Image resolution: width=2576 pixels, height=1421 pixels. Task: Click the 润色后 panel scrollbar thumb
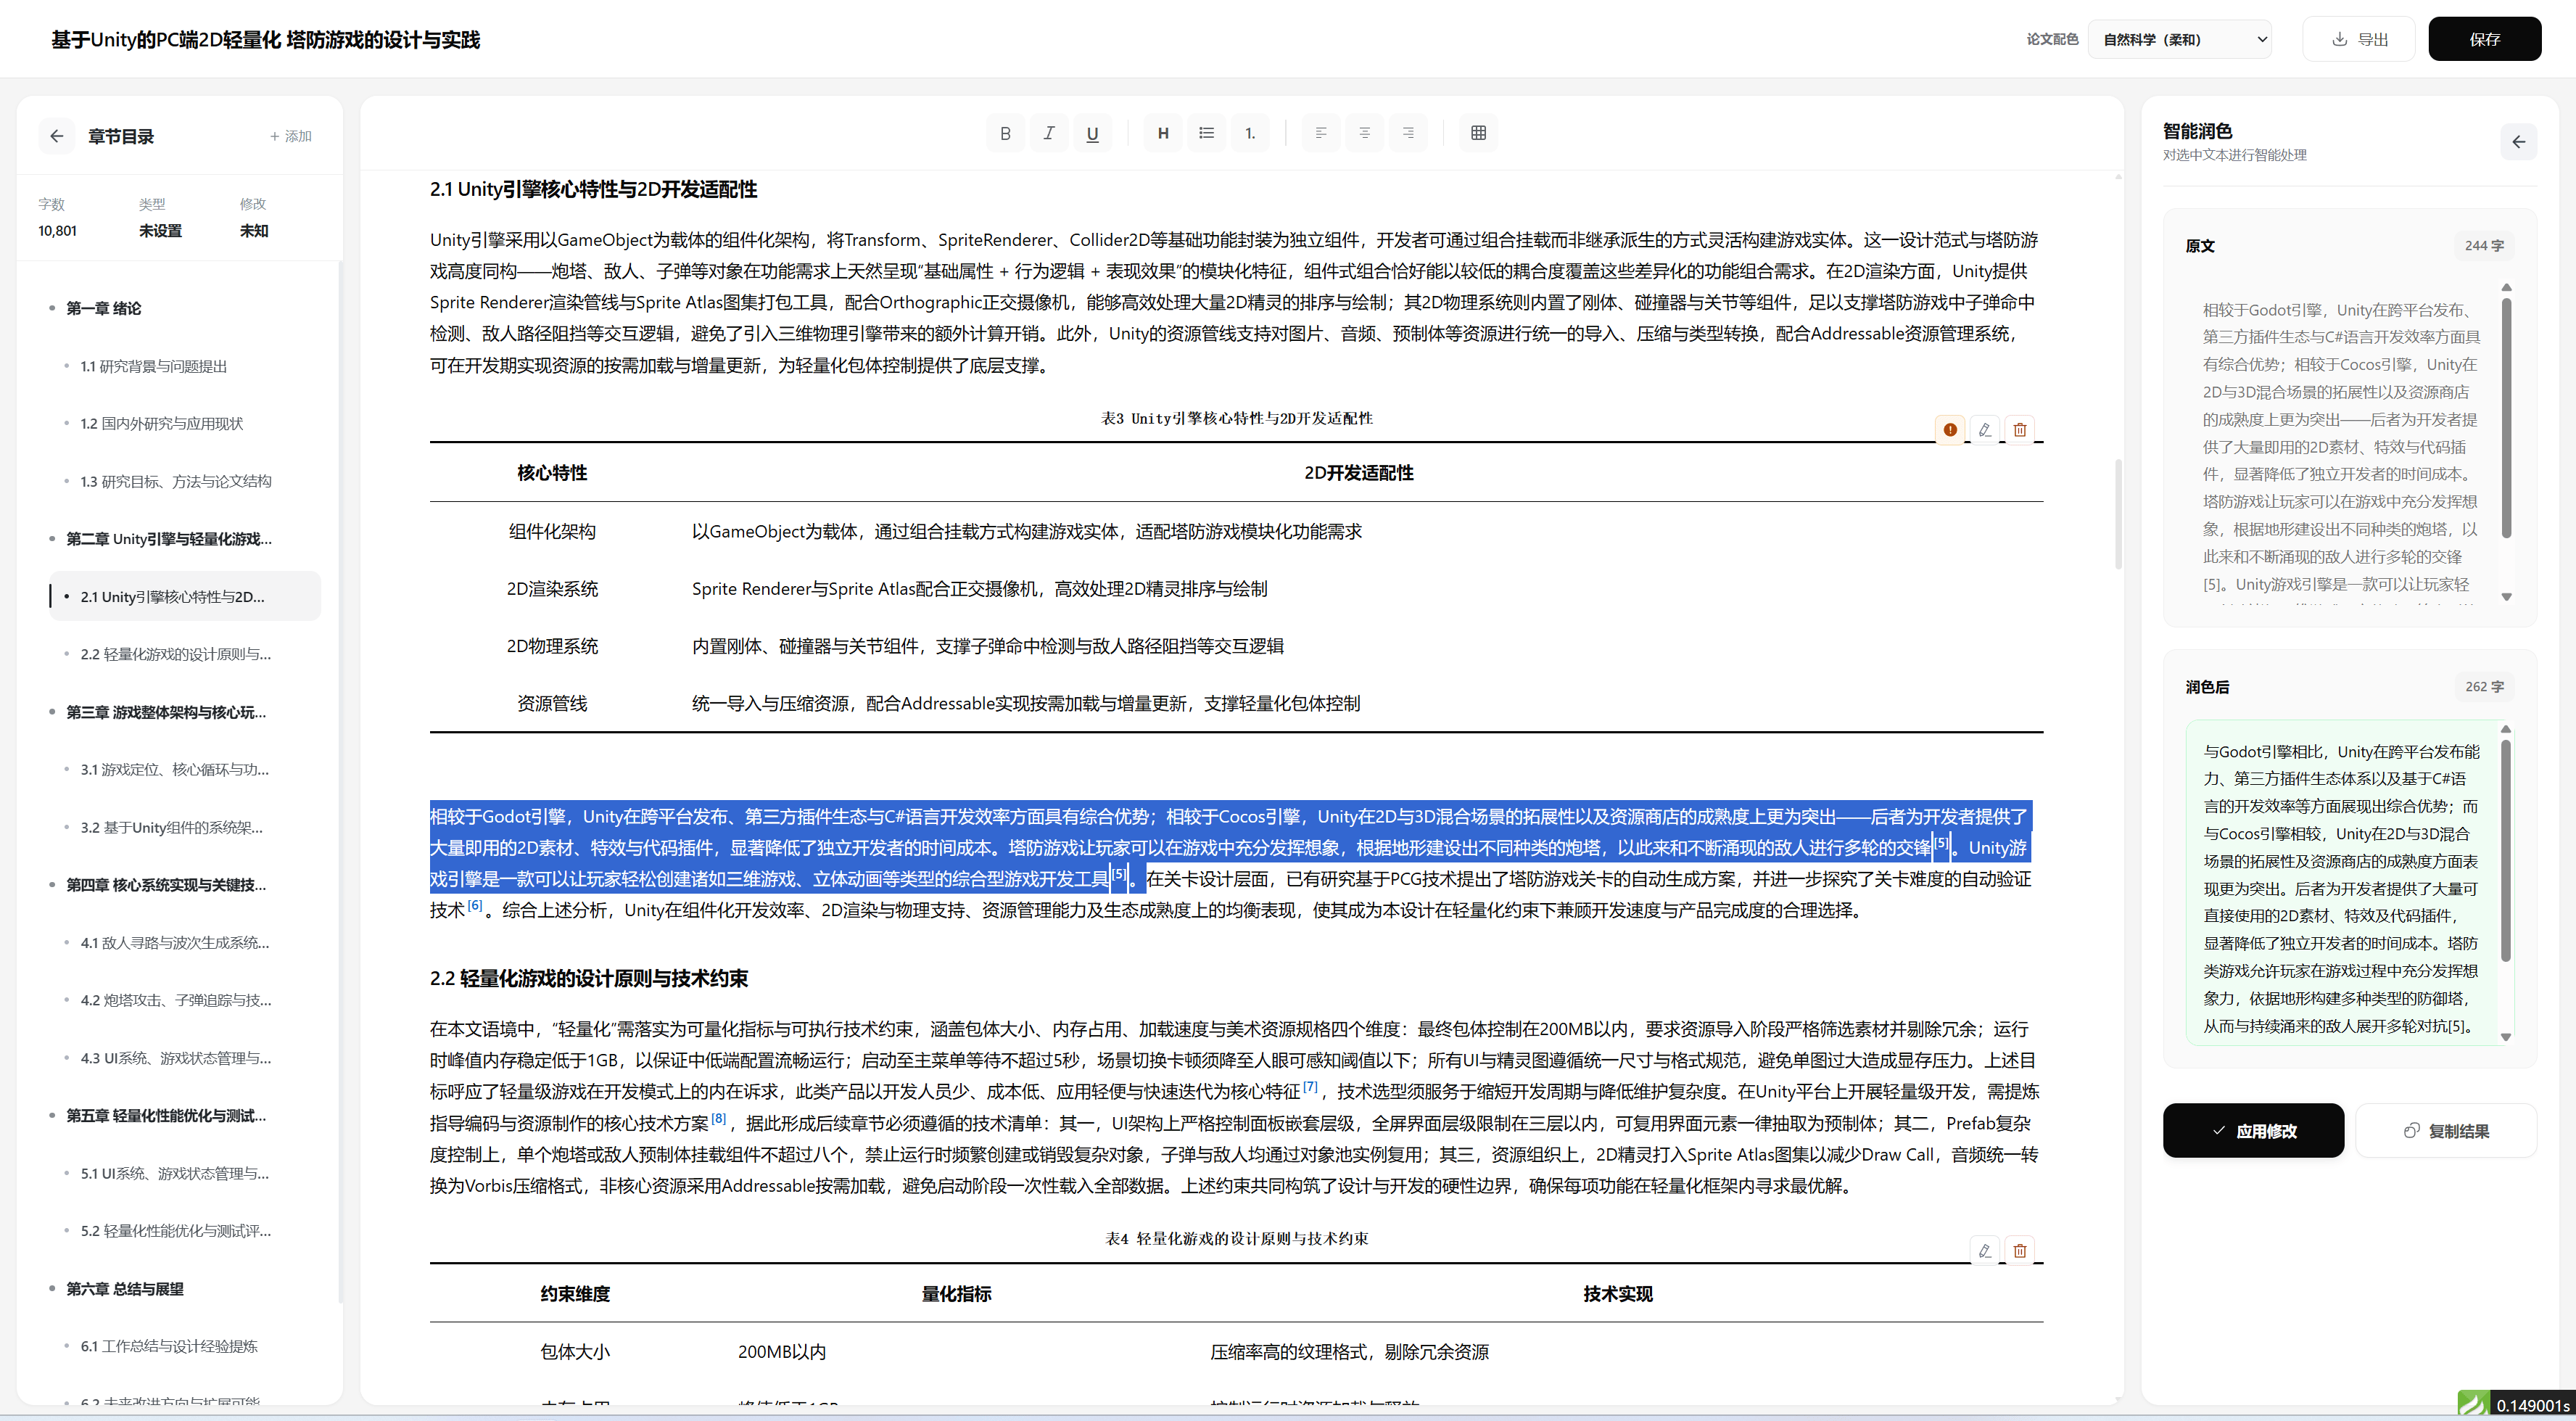coord(2507,851)
